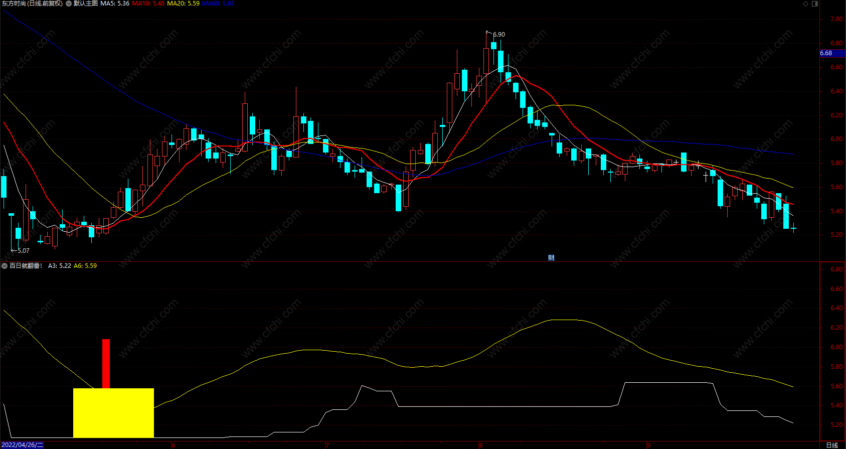The image size is (846, 449).
Task: Select the MA10: 5.45 label
Action: click(148, 4)
